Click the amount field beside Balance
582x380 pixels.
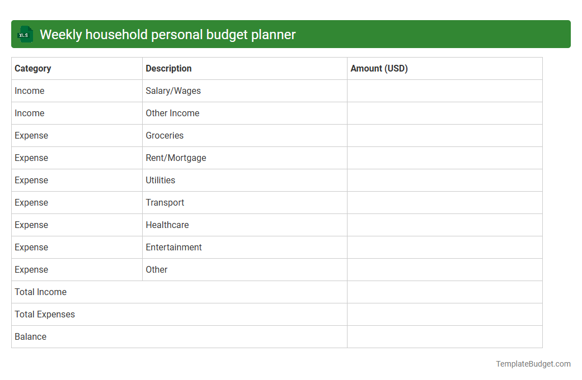[x=444, y=336]
